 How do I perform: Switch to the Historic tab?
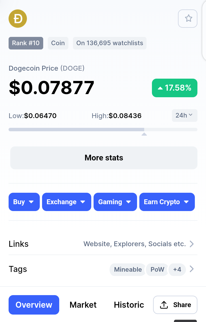click(x=129, y=305)
